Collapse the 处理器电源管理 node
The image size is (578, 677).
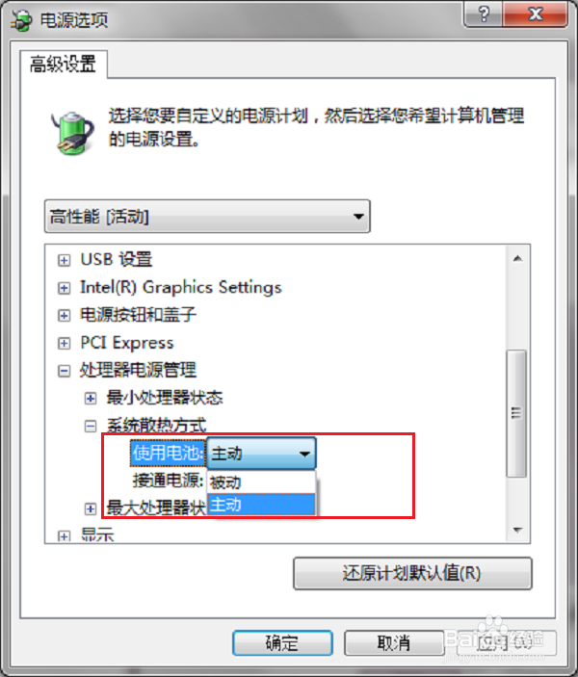click(x=64, y=371)
